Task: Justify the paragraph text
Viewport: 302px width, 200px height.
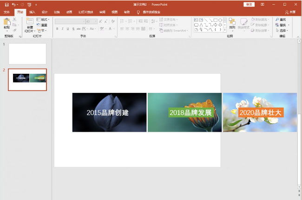Action: click(x=138, y=29)
